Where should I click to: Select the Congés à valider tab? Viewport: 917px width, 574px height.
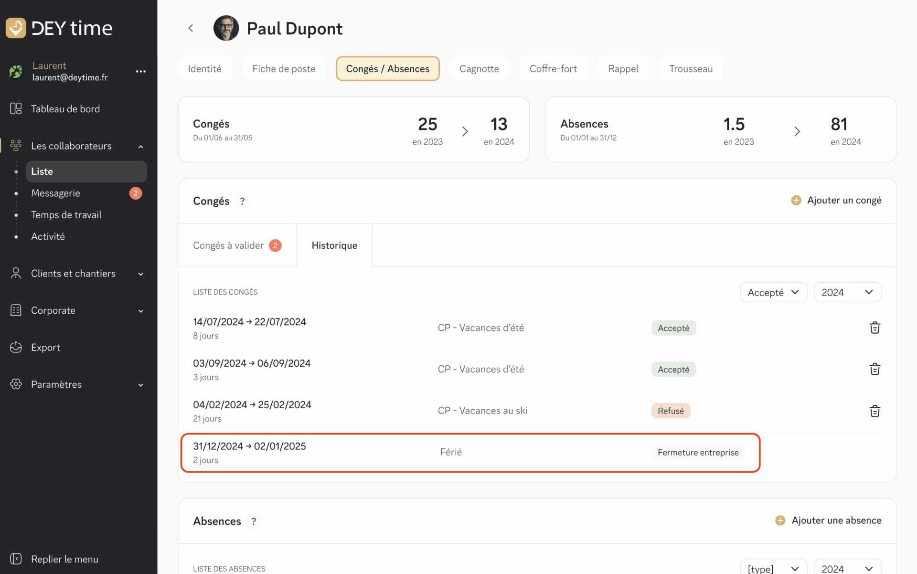click(237, 245)
